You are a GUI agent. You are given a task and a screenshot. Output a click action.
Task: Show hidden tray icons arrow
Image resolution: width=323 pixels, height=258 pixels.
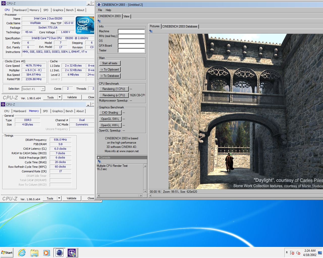point(287,252)
